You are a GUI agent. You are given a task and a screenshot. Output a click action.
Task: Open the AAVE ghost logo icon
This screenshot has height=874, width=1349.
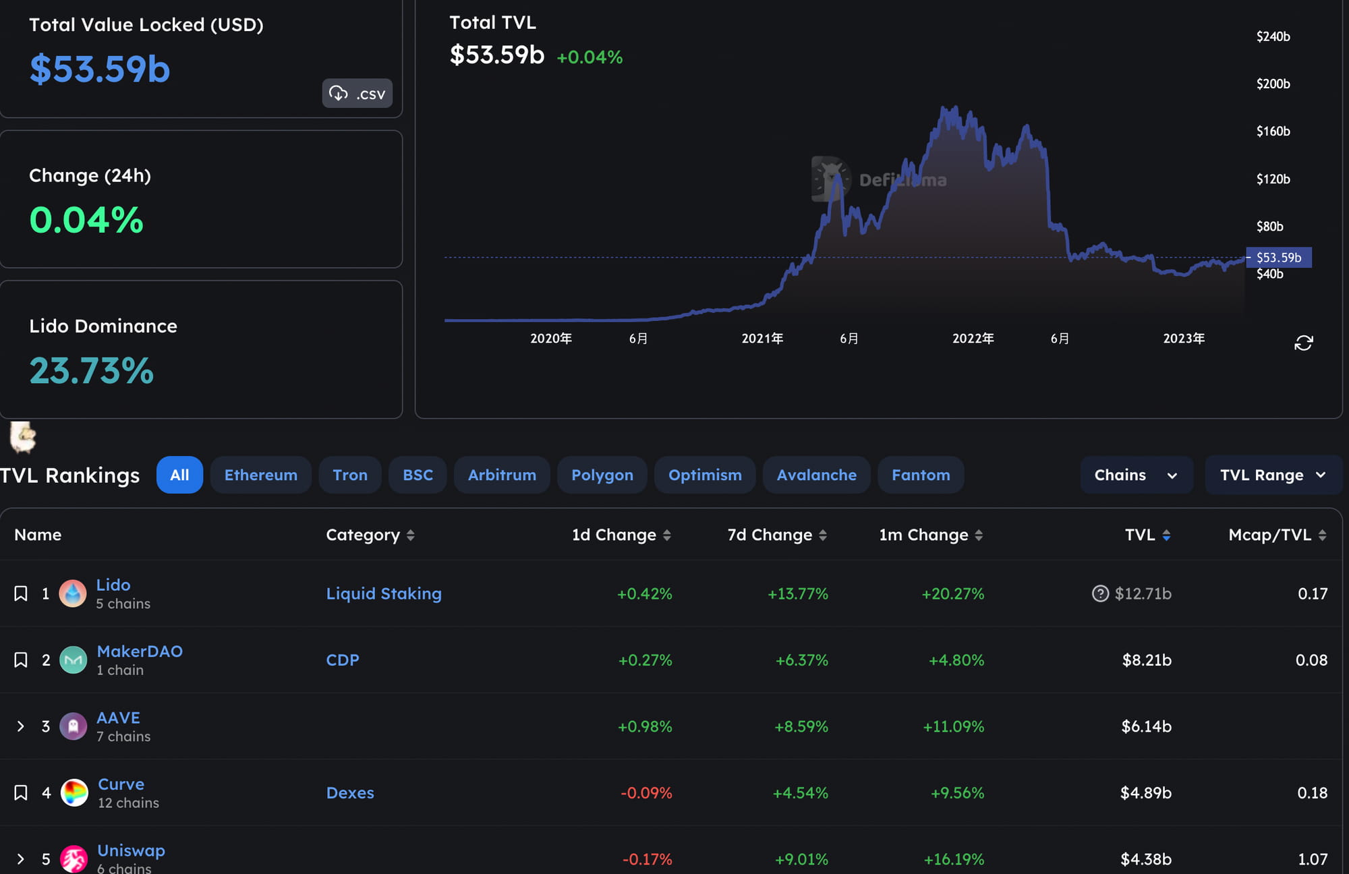coord(73,726)
